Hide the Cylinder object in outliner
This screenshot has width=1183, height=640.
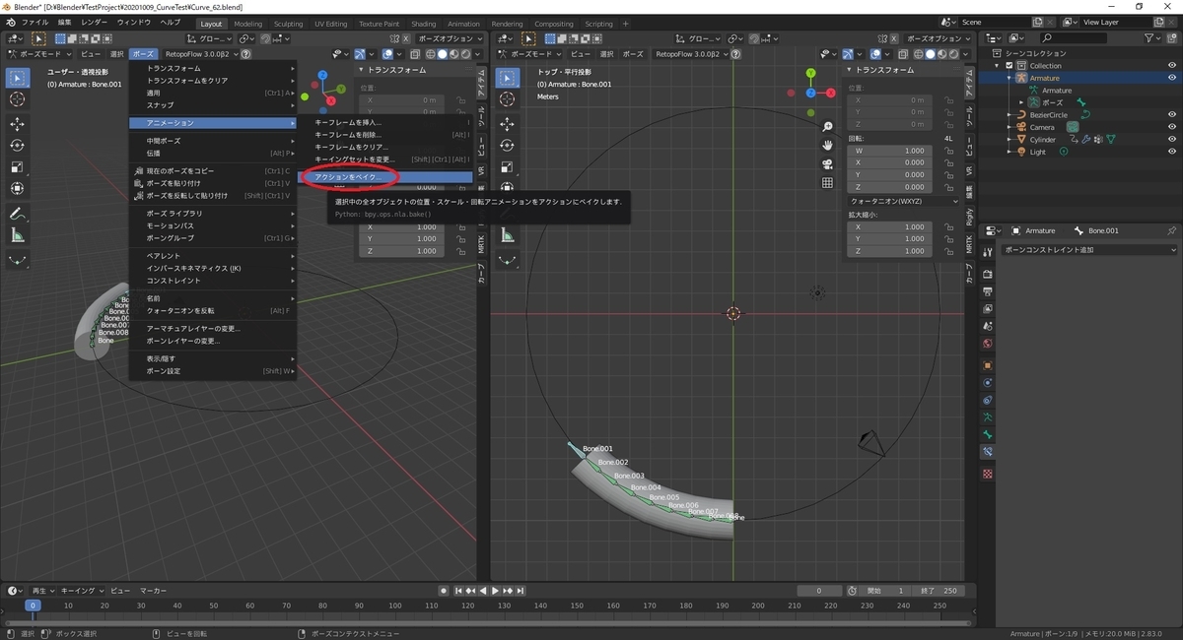click(x=1172, y=140)
